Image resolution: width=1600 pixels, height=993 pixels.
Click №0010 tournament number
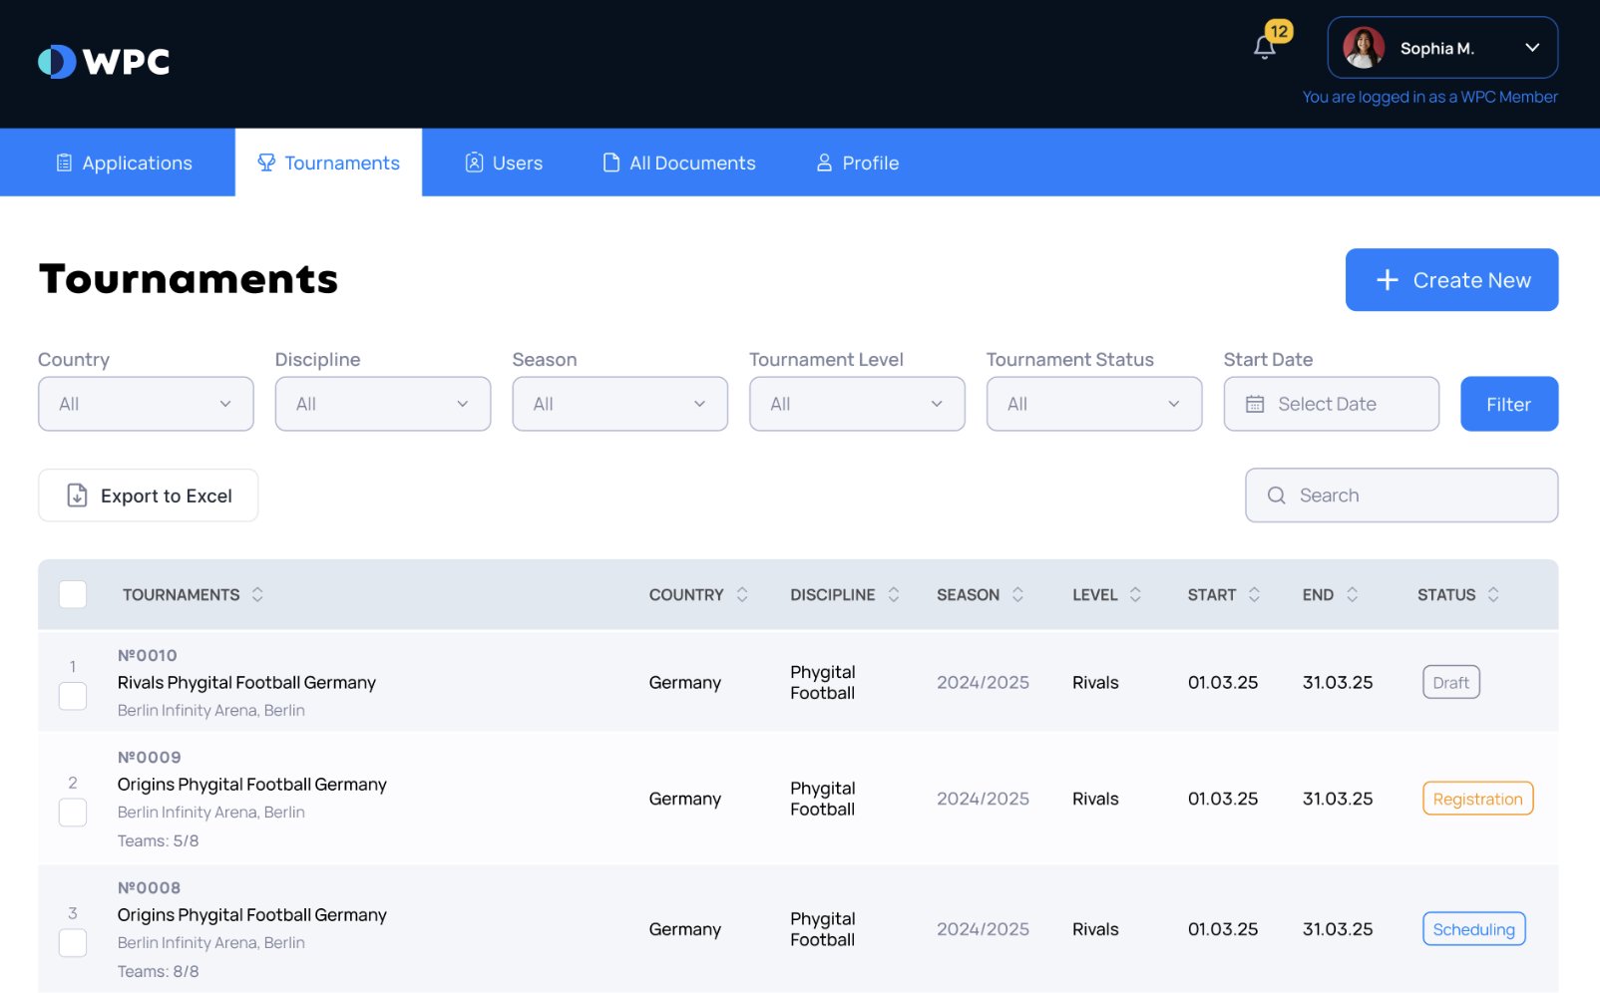[x=148, y=655]
